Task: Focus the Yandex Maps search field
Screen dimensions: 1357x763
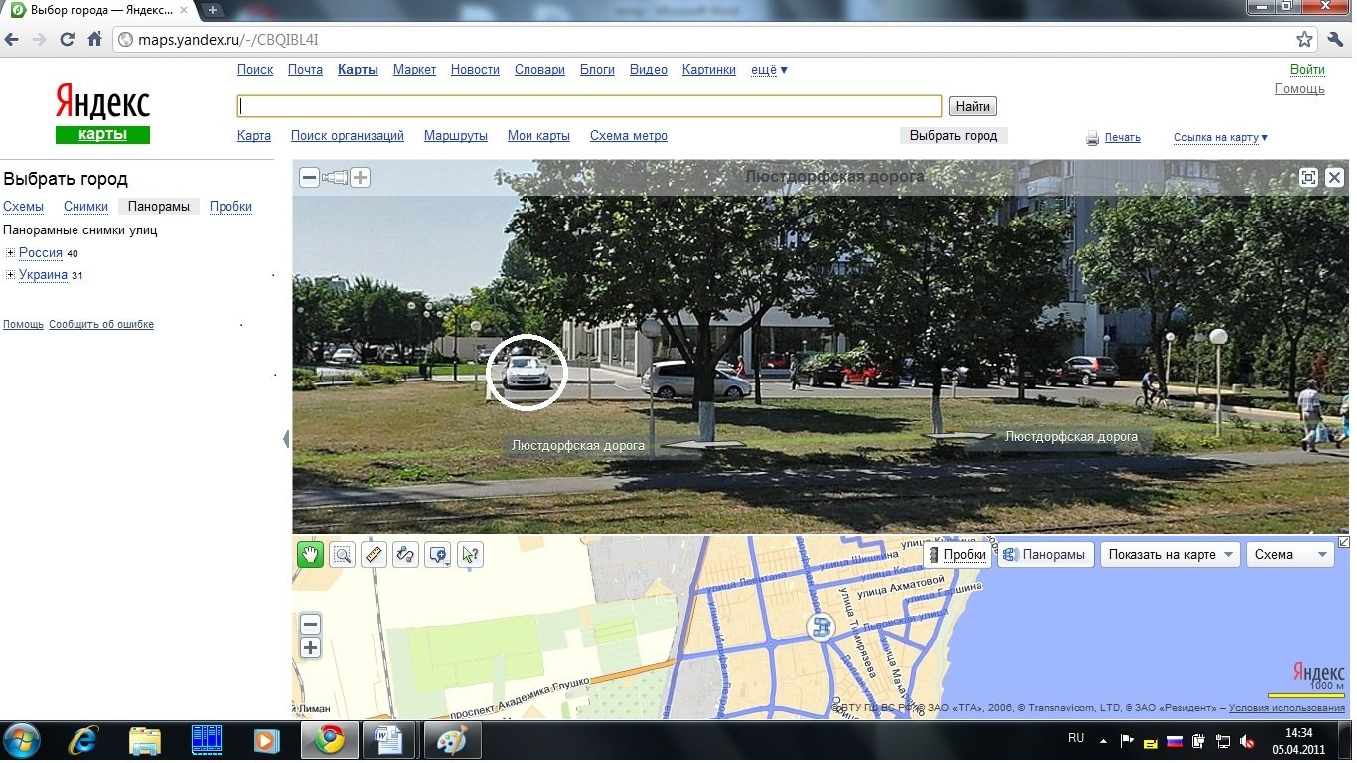Action: click(x=589, y=106)
